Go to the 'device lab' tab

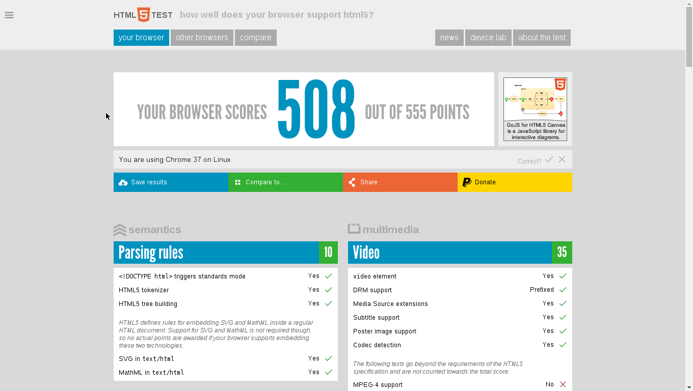pos(488,38)
